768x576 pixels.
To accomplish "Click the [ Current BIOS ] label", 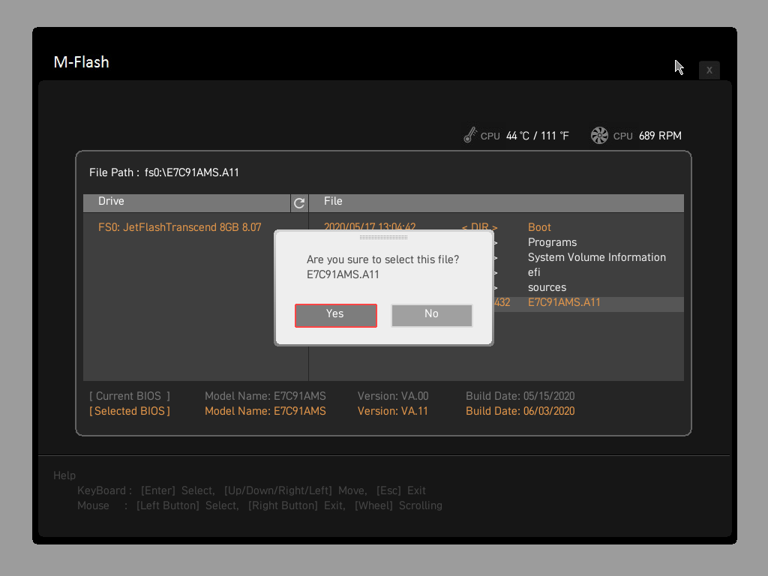I will 130,396.
